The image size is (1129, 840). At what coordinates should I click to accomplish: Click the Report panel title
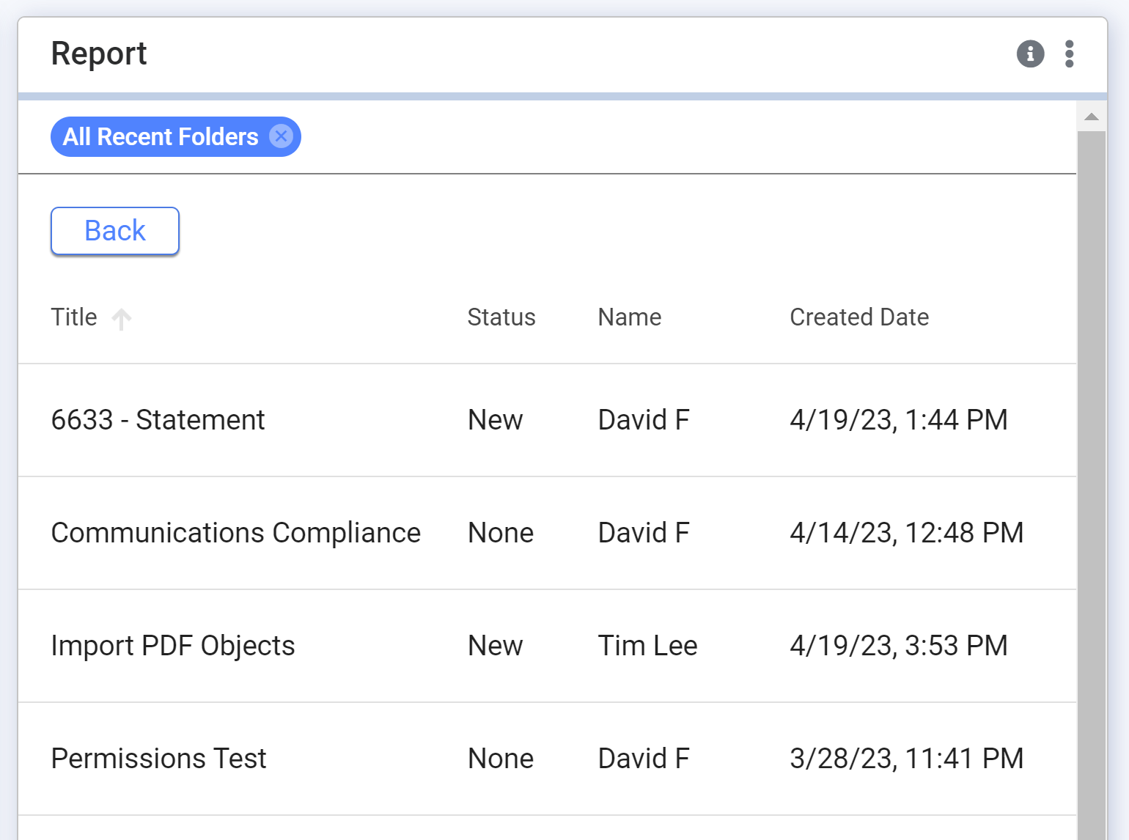click(x=99, y=54)
